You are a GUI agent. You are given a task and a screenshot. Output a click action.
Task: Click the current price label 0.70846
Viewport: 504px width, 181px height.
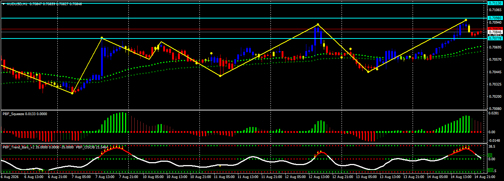495,32
